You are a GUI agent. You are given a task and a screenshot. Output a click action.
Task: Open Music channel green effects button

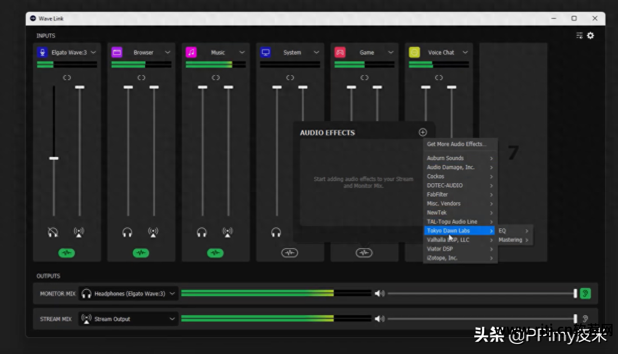tap(215, 253)
